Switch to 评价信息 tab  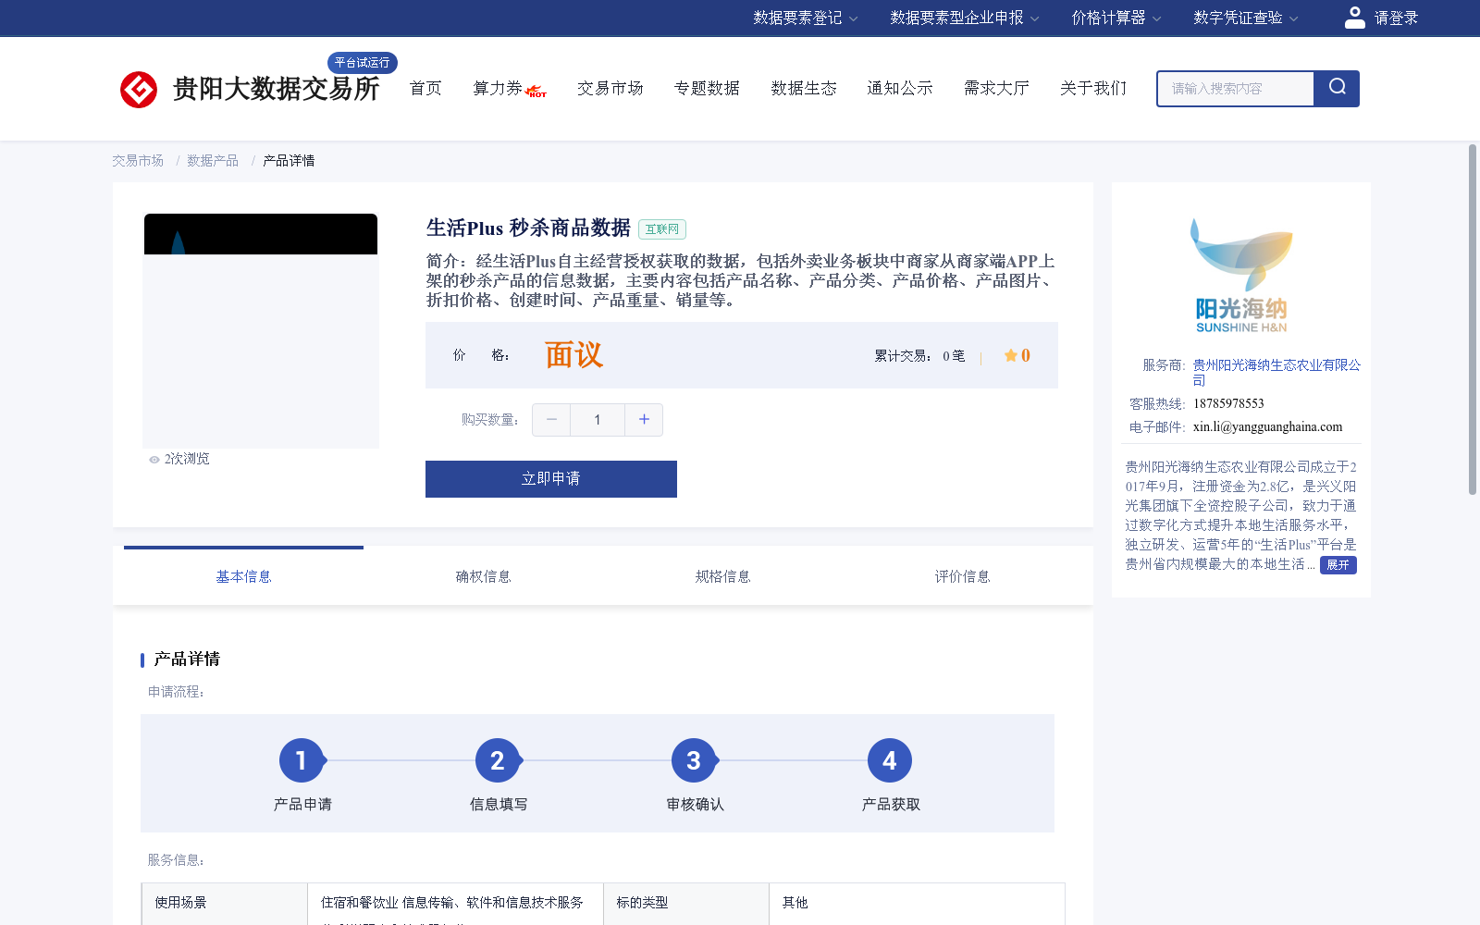pyautogui.click(x=962, y=577)
